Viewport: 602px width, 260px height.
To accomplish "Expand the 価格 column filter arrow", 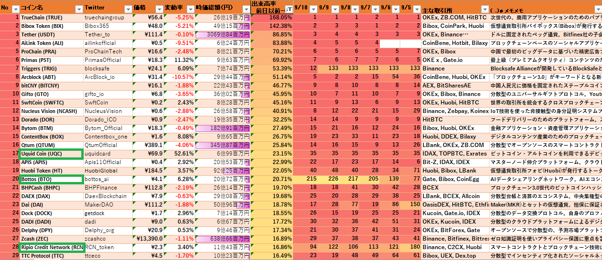I will coord(159,9).
